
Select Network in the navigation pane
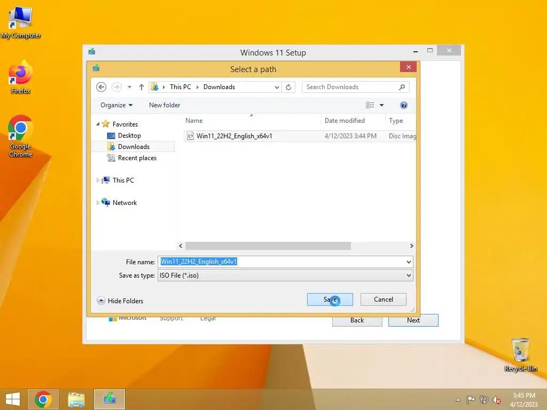click(124, 203)
